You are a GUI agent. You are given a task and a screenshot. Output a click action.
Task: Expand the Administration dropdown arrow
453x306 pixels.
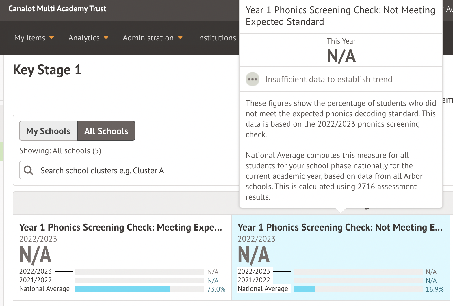coord(180,38)
